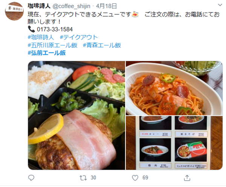
Task: Click the spaghetti emoji in the tweet text
Action: (135, 14)
